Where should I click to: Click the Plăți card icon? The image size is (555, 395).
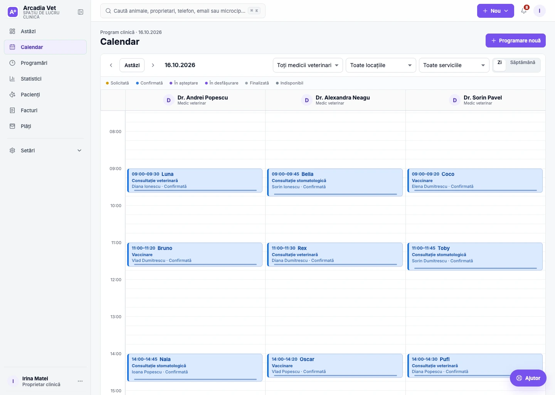pos(12,126)
